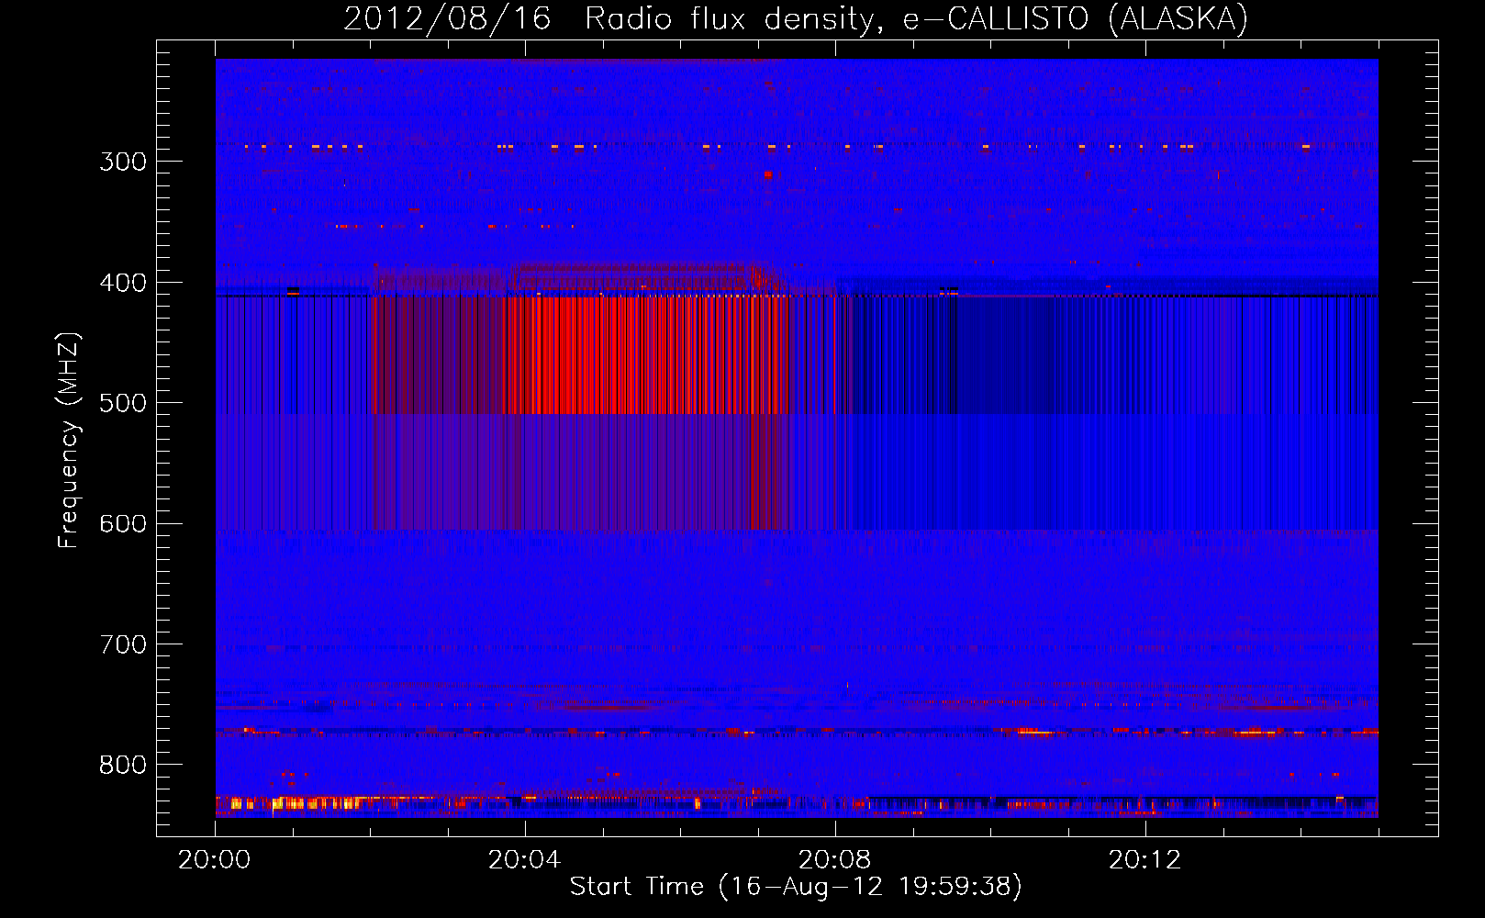1485x918 pixels.
Task: Click the 'Start Time (16-Aug-12 19:59:38)' caption
Action: tap(796, 887)
